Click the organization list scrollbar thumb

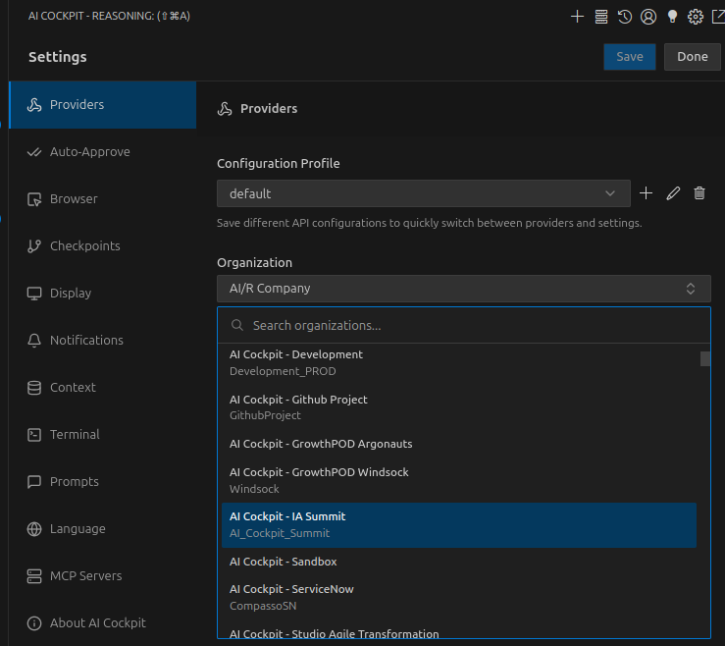click(705, 358)
